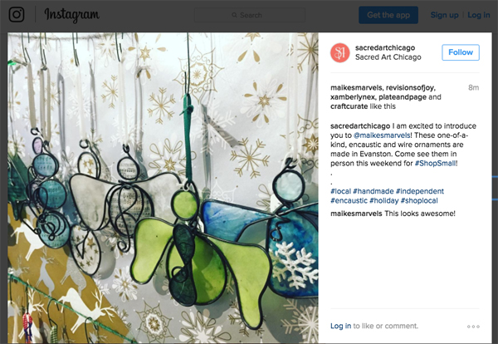498x344 pixels.
Task: Open the Sign up link
Action: click(x=444, y=15)
